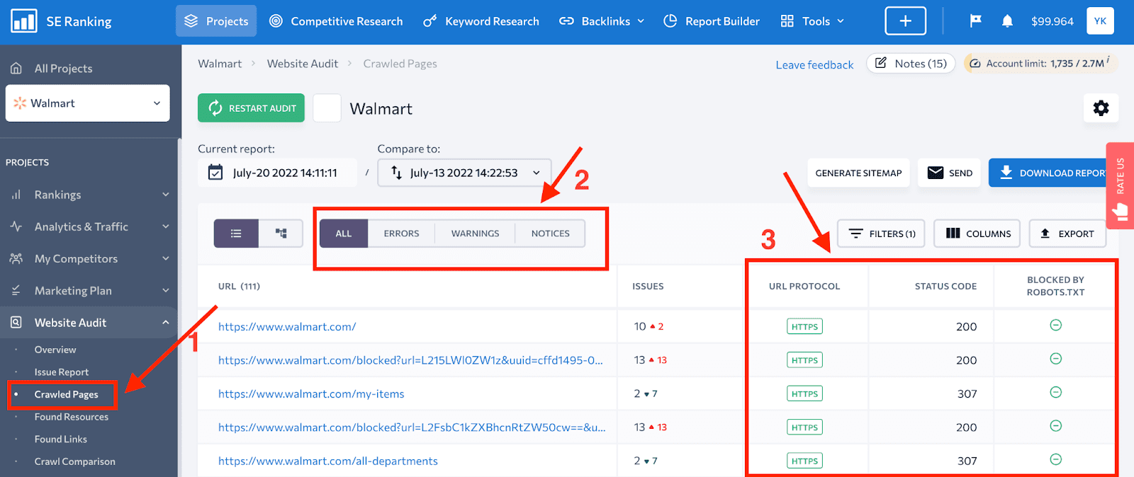This screenshot has height=477, width=1134.
Task: Open the Backlinks dropdown menu
Action: tap(602, 21)
